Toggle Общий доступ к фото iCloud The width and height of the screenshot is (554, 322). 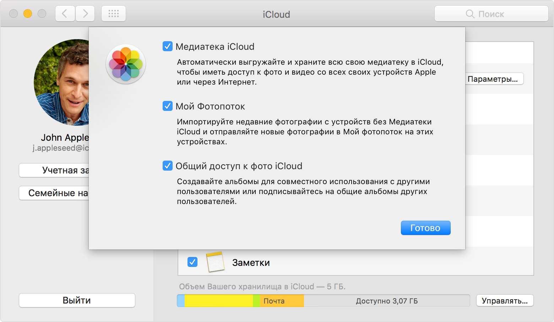point(168,166)
